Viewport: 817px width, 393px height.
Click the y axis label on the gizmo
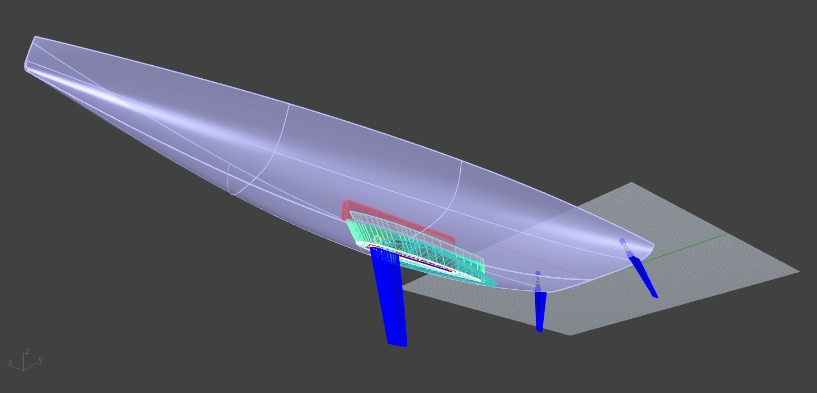click(40, 359)
